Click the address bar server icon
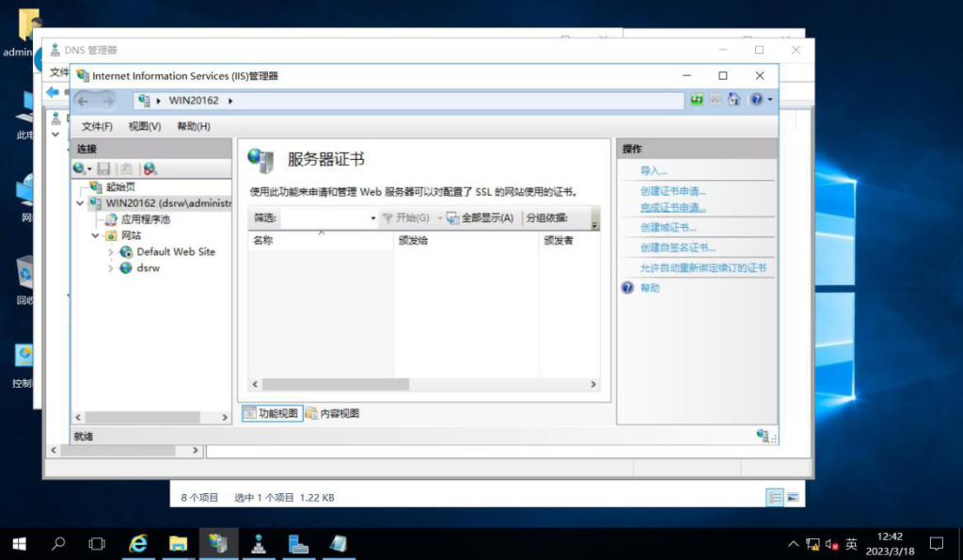Viewport: 963px width, 560px height. 144,100
